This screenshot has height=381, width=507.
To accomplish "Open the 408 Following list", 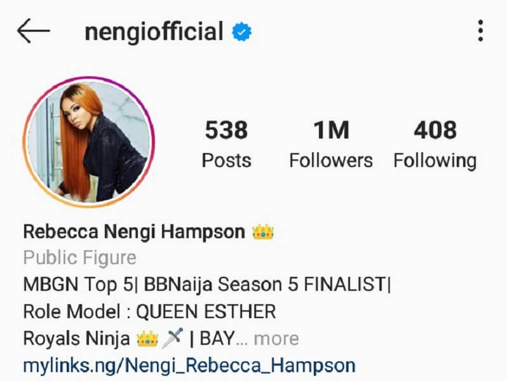I will pos(435,144).
